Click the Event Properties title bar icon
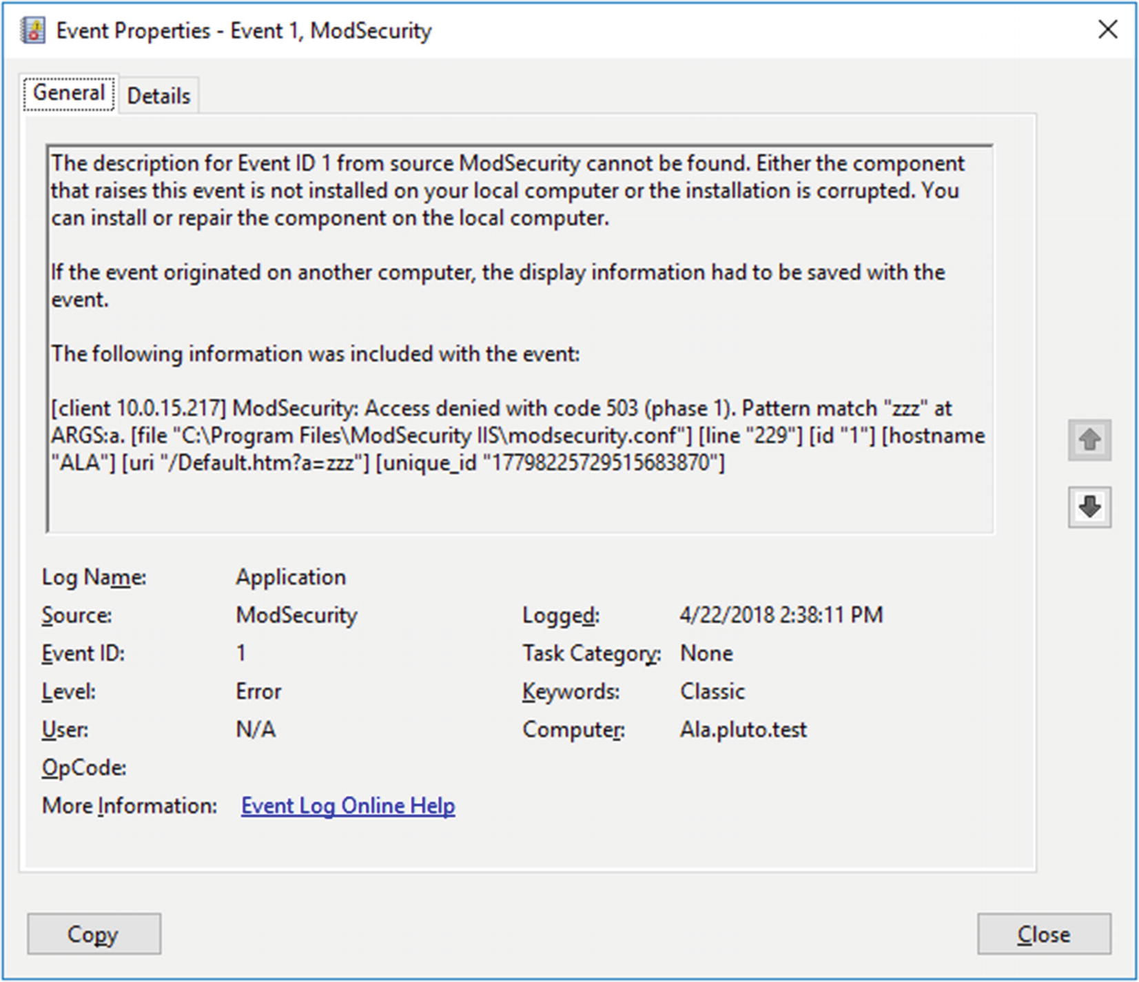The height and width of the screenshot is (982, 1139). (x=32, y=30)
